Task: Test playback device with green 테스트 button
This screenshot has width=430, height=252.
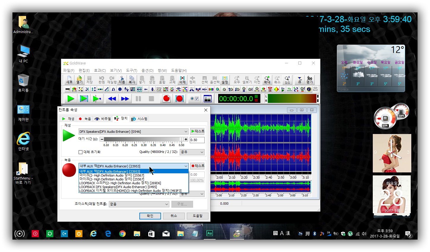Action: [x=197, y=131]
